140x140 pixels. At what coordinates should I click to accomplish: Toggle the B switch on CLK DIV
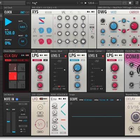click(x=27, y=55)
